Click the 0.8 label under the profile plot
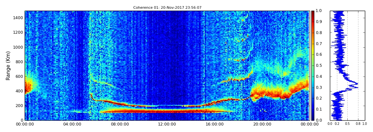The image size is (373, 132). tap(358, 124)
